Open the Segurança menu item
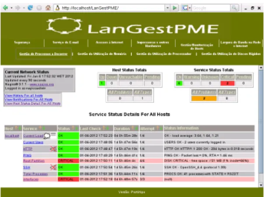The image size is (264, 197). point(22,42)
